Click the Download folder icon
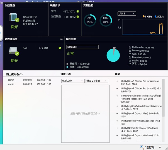 [130, 57]
